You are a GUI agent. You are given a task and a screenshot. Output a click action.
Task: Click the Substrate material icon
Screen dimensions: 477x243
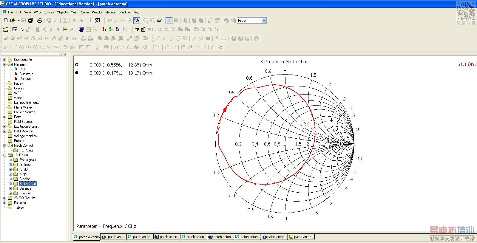click(x=16, y=74)
